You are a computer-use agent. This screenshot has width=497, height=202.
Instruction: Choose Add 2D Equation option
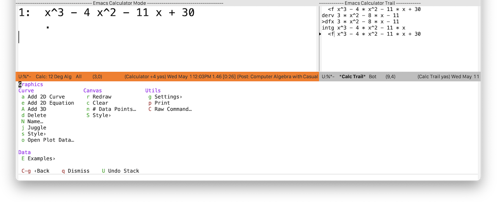pyautogui.click(x=48, y=103)
